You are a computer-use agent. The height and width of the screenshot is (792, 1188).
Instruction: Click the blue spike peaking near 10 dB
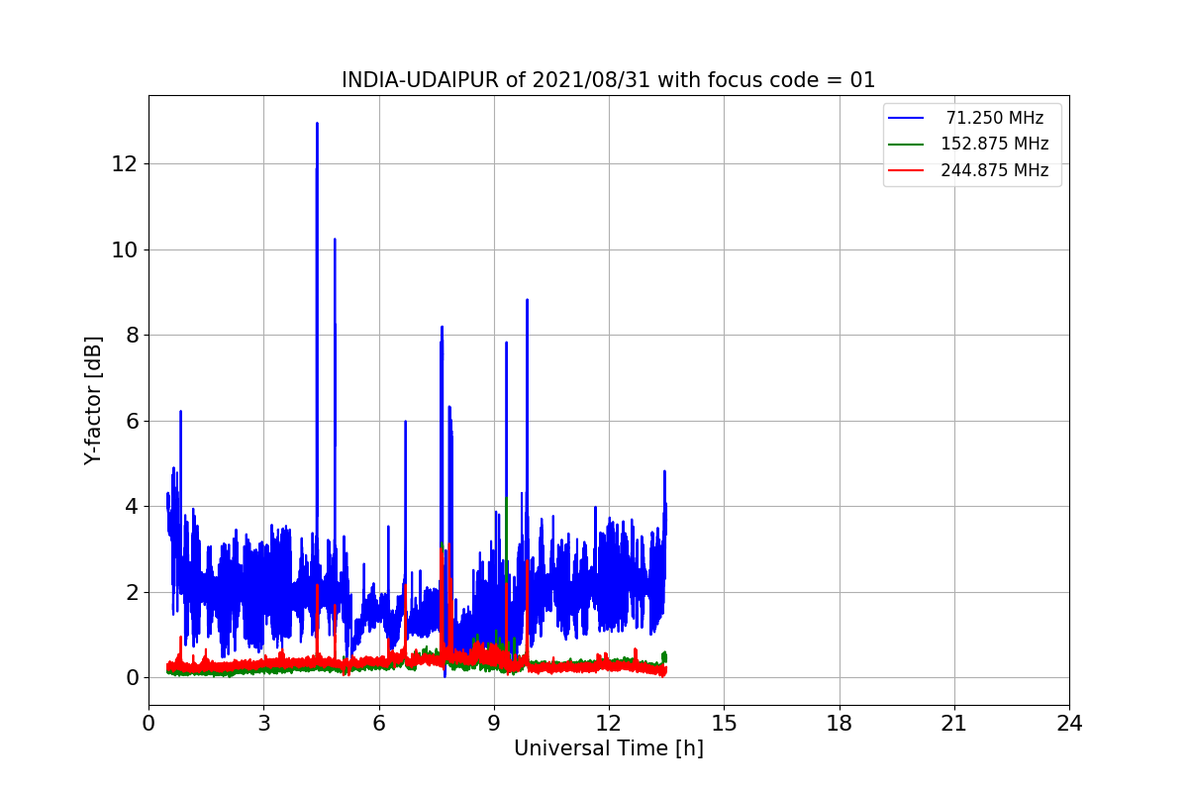[x=335, y=240]
